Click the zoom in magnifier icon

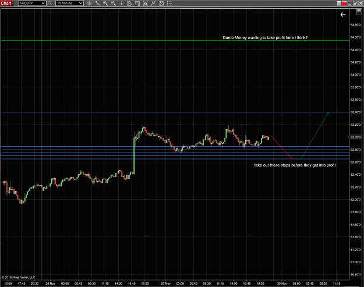pos(105,3)
